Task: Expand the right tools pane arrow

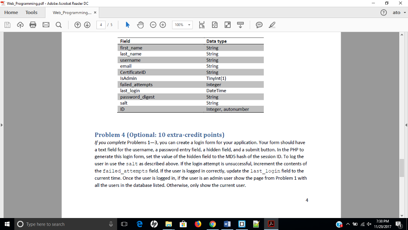Action: (406, 125)
